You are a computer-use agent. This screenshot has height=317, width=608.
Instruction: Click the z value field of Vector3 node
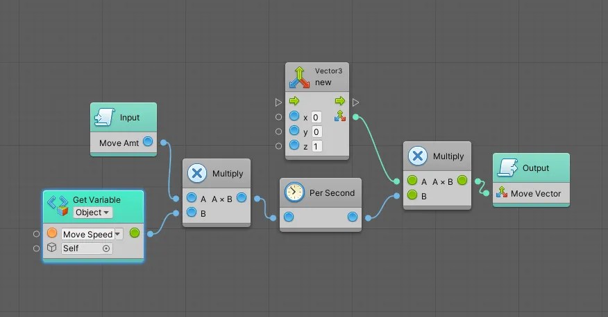point(316,147)
